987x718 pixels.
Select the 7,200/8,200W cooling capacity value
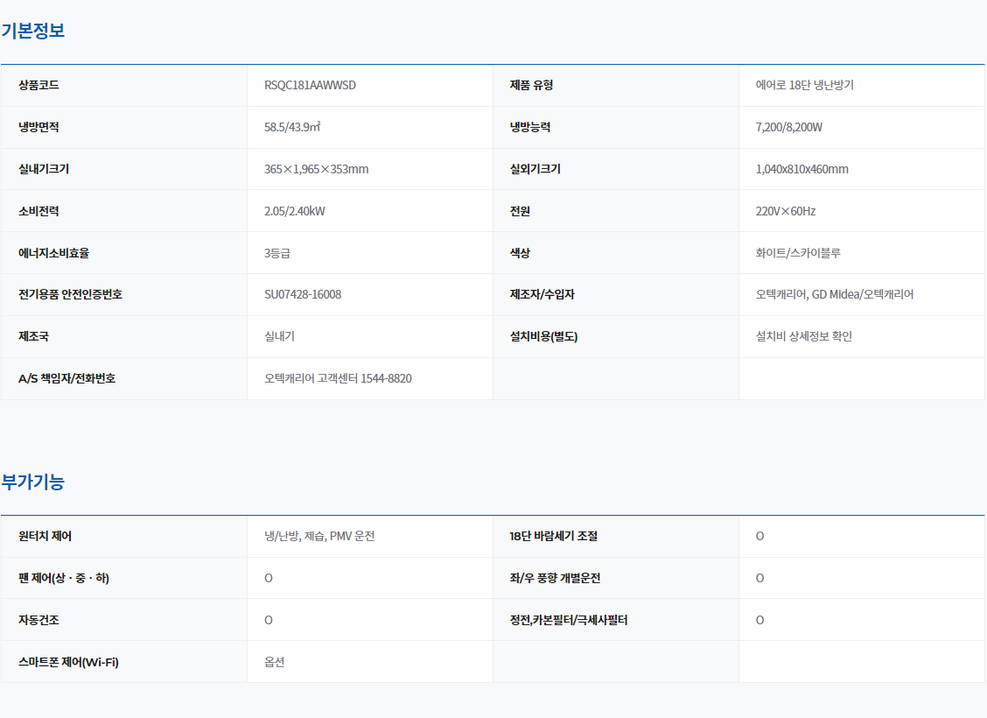[788, 127]
